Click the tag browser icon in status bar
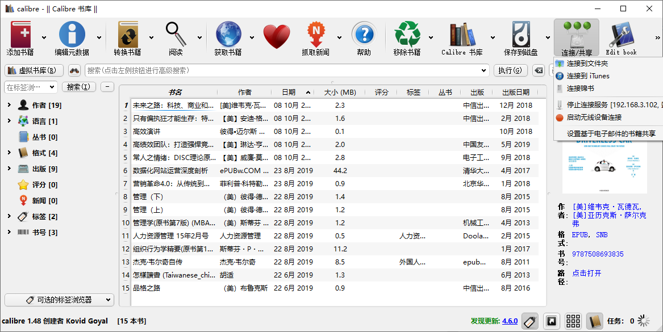Screen dimensions: 663x332 [530, 321]
